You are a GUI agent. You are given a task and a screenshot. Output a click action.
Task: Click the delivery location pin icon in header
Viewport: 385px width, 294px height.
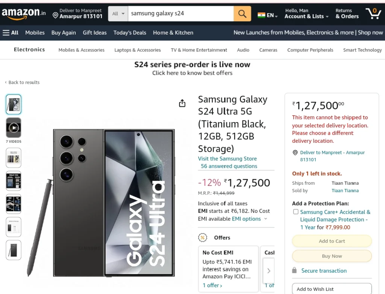(56, 16)
